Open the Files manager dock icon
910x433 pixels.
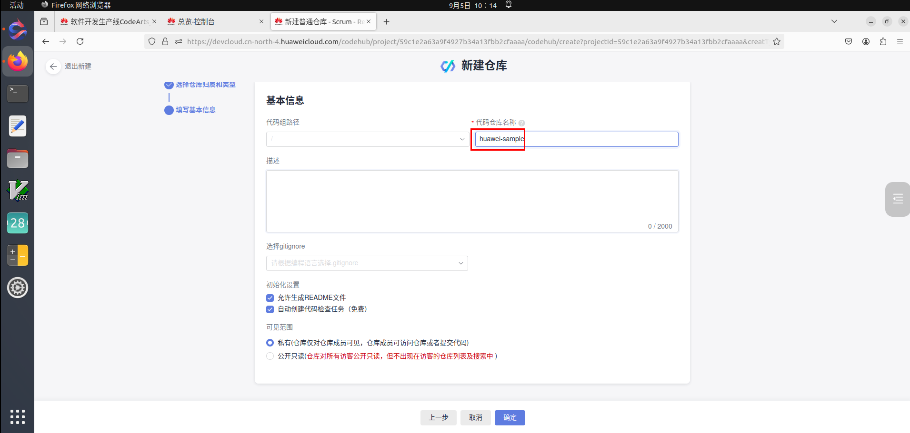point(18,158)
